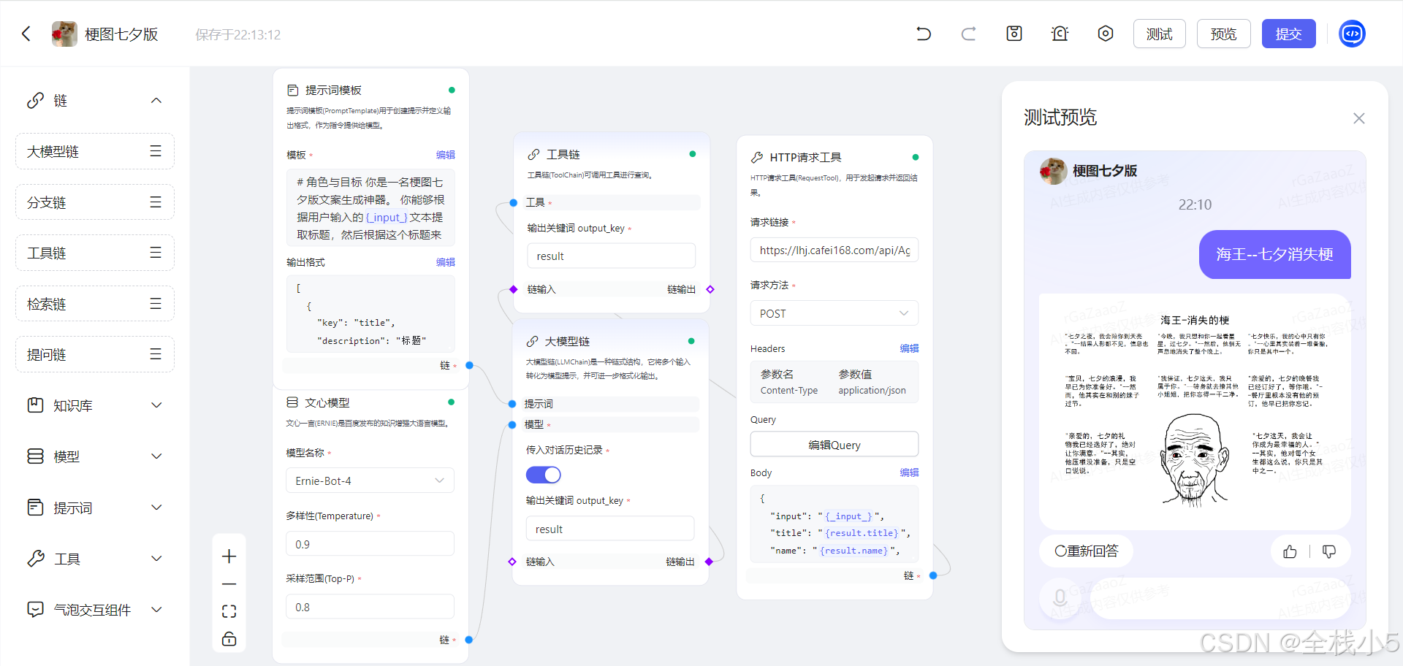Click the drag handle icon of 工具链
Image resolution: width=1403 pixels, height=666 pixels.
[x=156, y=253]
